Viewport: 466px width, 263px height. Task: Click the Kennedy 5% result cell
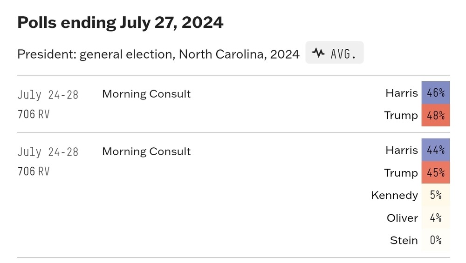pyautogui.click(x=436, y=195)
